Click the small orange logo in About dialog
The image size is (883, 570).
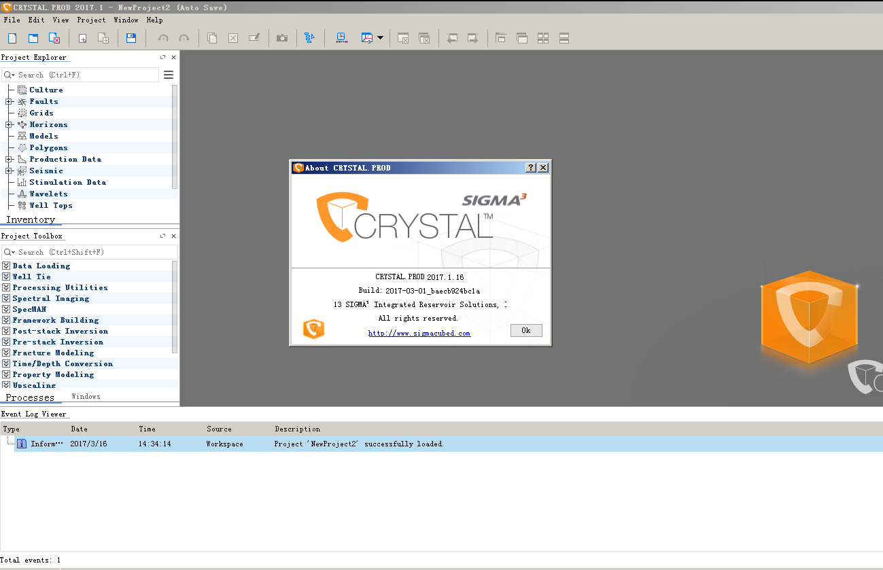point(313,329)
